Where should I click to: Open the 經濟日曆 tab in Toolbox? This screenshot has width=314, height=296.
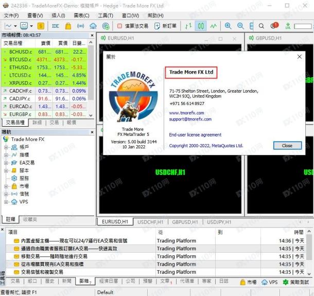[x=108, y=281]
